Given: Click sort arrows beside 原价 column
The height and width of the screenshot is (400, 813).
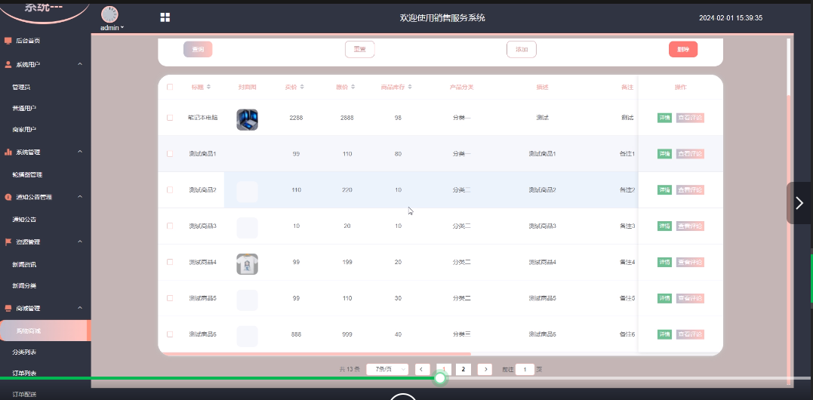Looking at the screenshot, I should pos(353,87).
